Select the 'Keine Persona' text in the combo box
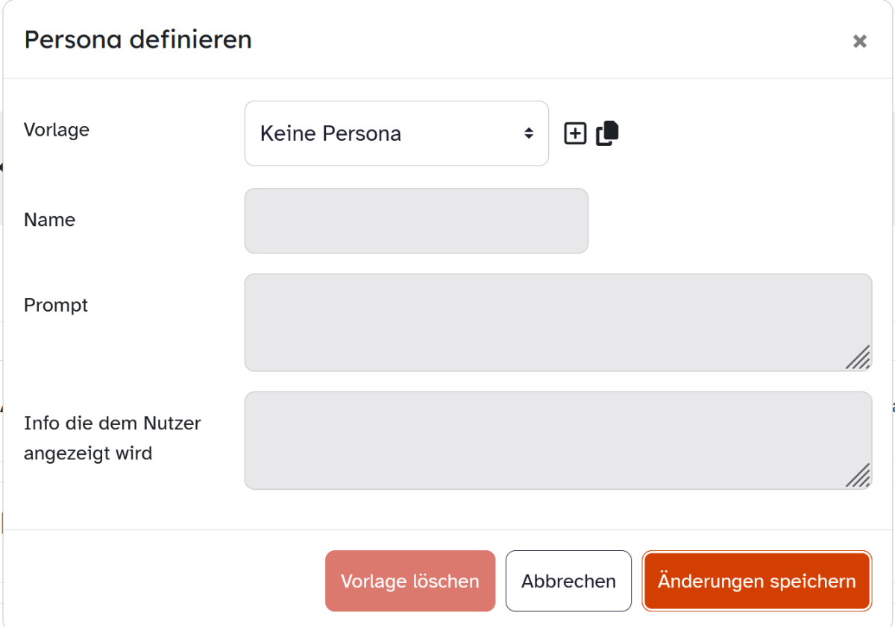Image resolution: width=895 pixels, height=627 pixels. pos(330,133)
